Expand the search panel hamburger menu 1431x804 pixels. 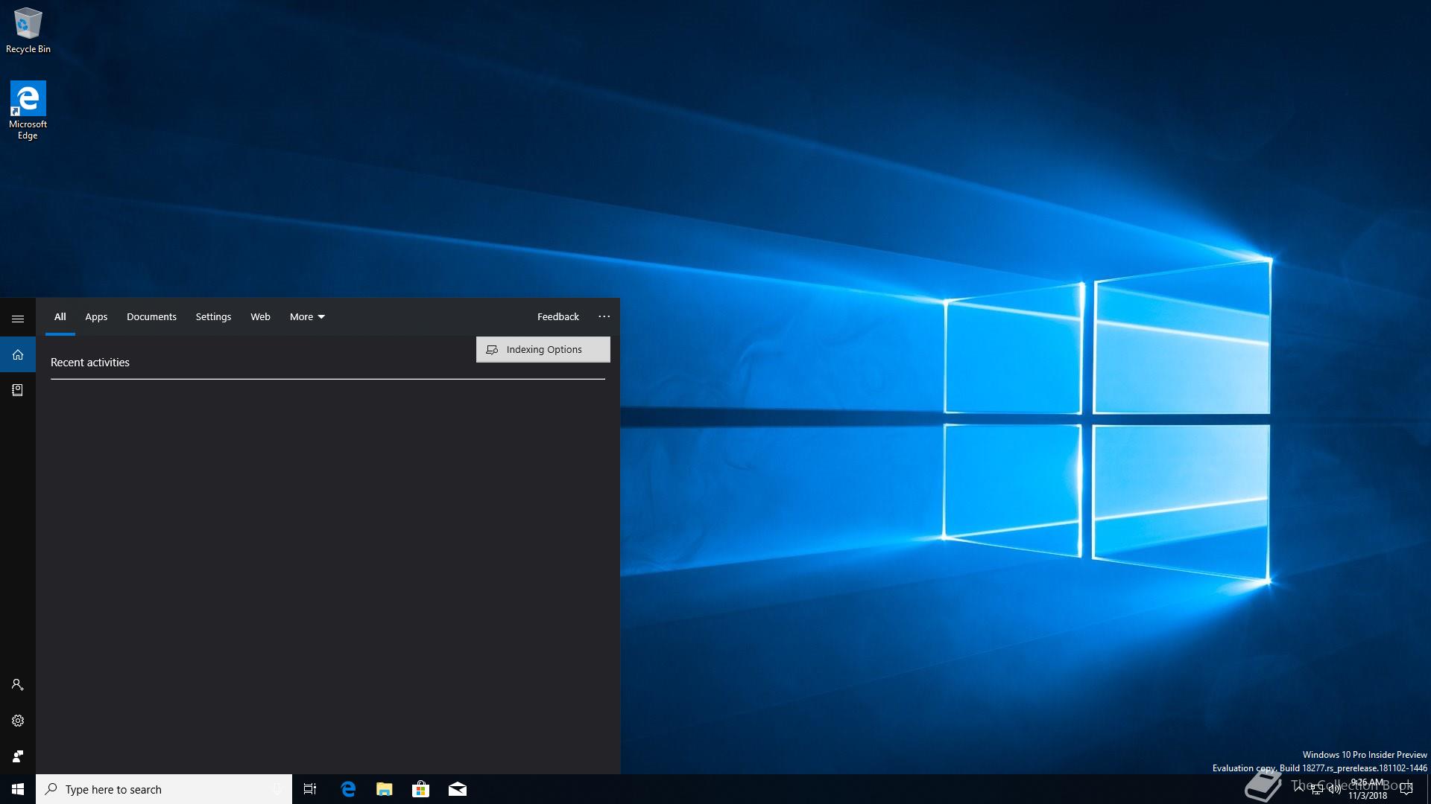[x=18, y=319]
